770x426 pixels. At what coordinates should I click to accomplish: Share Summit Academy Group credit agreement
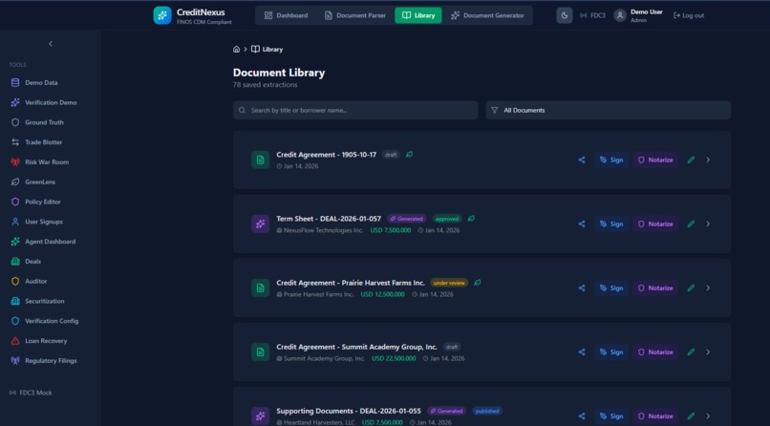[582, 351]
